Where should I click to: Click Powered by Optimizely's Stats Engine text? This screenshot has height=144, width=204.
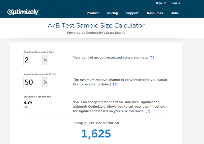click(x=96, y=33)
